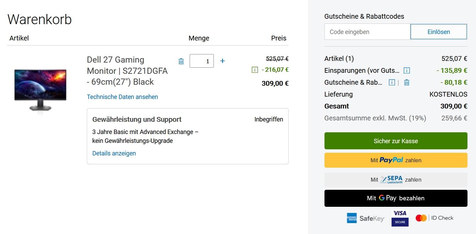Pay using the PayPal button
This screenshot has width=476, height=234.
pos(396,160)
